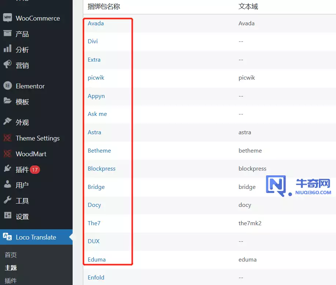Click the text domain betheme

tap(250, 150)
